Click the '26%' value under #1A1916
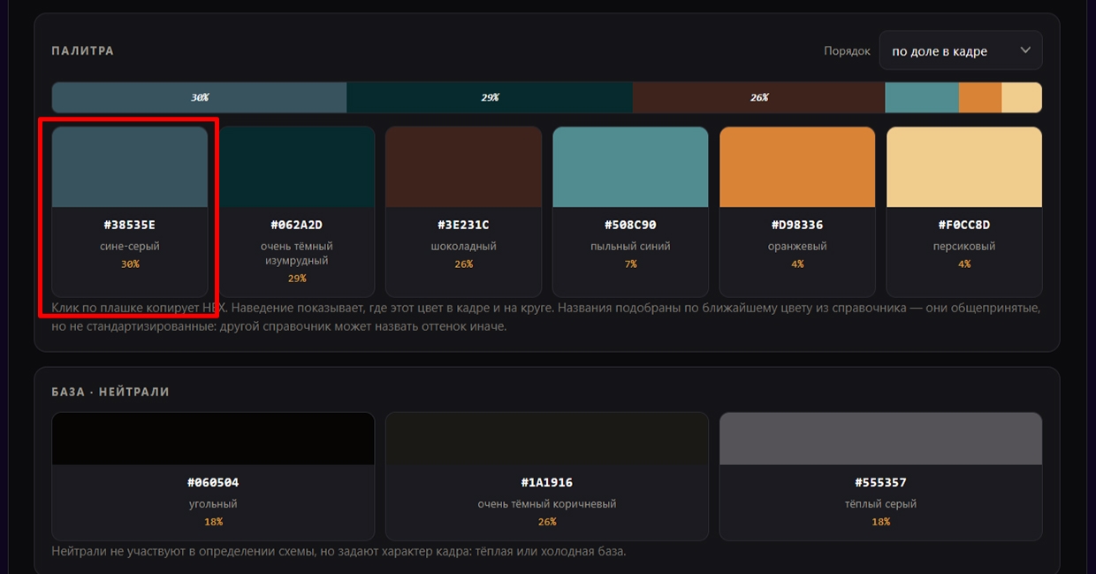Image resolution: width=1096 pixels, height=574 pixels. (547, 522)
